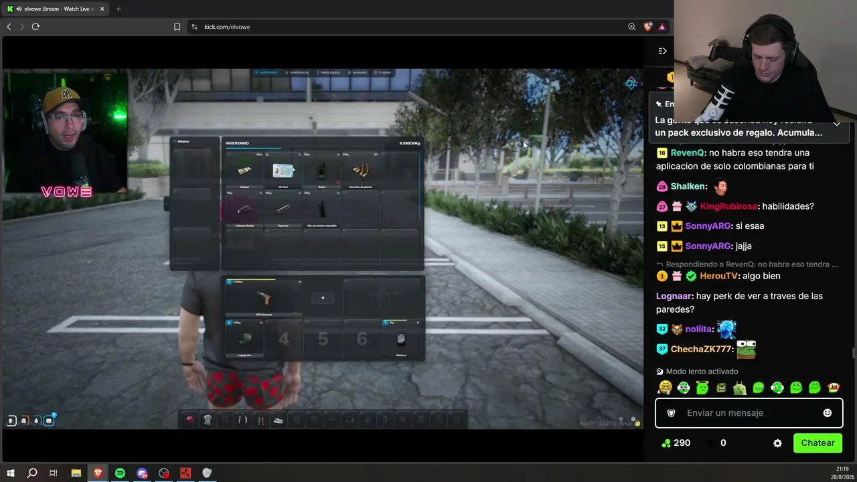Select the laptop in hotbar slot 2
Image resolution: width=857 pixels, height=482 pixels.
pyautogui.click(x=244, y=339)
